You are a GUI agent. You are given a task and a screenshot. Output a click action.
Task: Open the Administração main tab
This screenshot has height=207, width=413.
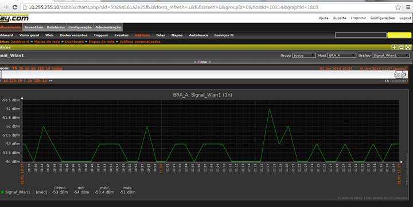click(x=108, y=27)
